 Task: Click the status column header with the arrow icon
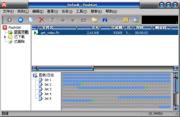pyautogui.click(x=35, y=28)
